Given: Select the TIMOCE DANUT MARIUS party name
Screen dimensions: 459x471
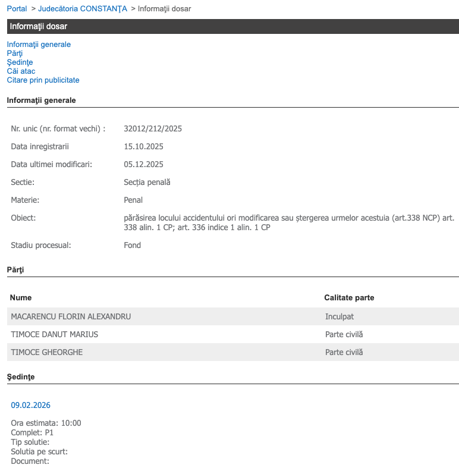Looking at the screenshot, I should tap(55, 335).
